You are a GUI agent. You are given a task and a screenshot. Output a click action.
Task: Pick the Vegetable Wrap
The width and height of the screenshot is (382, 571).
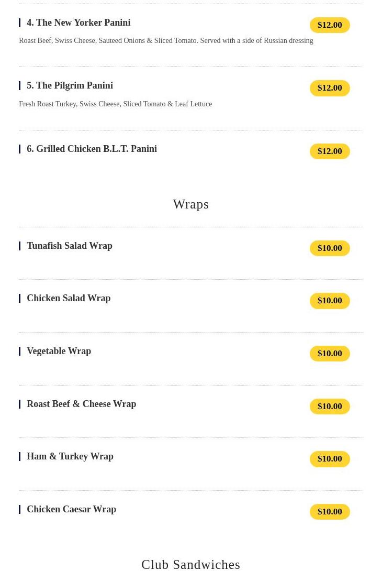59,351
